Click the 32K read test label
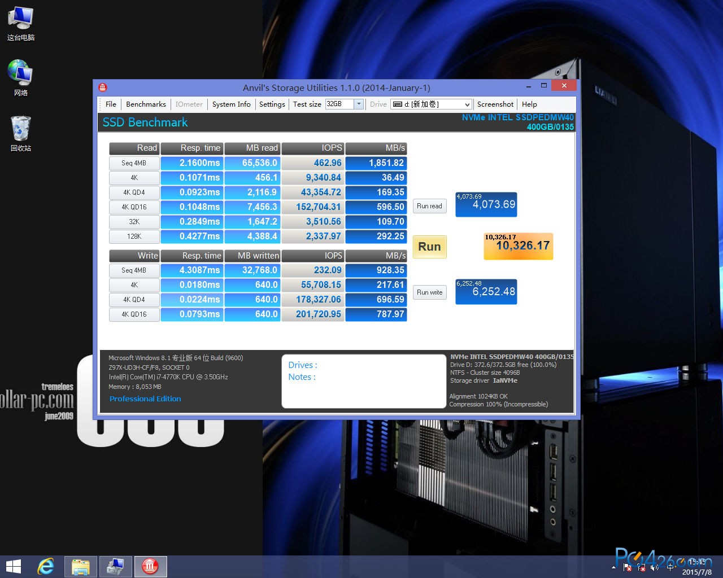 (x=134, y=222)
